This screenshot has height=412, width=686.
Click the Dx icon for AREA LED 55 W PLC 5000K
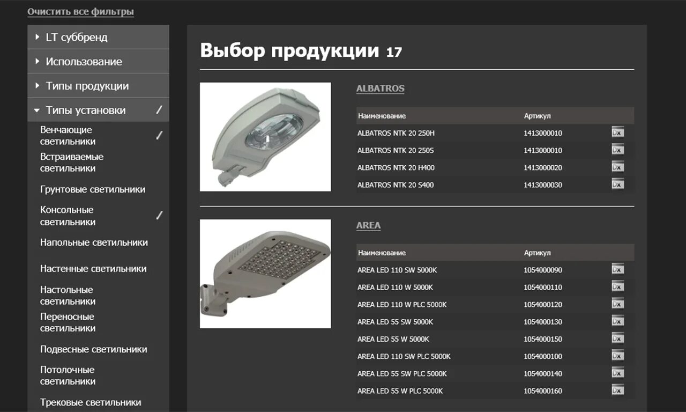point(617,391)
